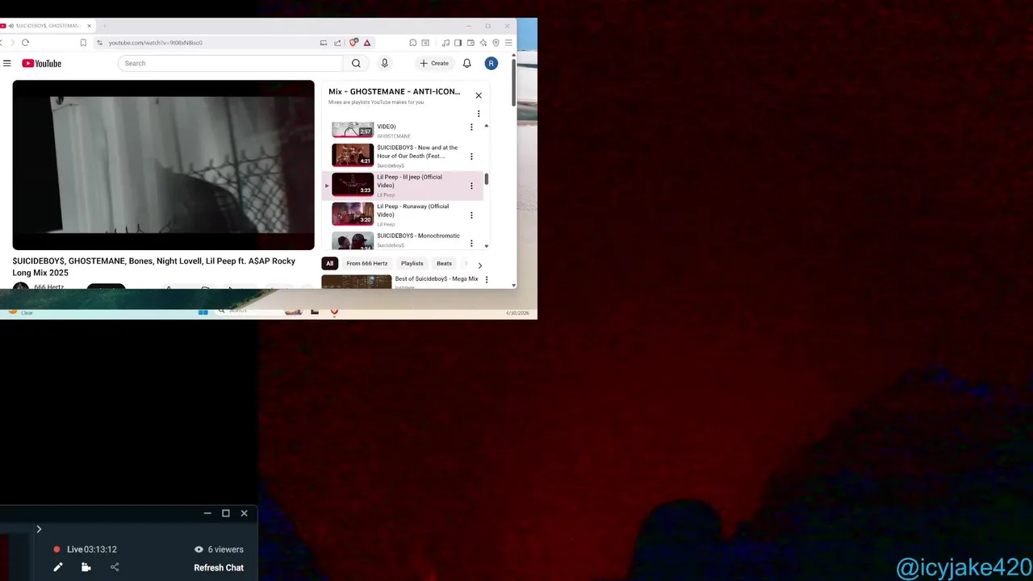
Task: Click the YouTube search field
Action: pos(231,63)
